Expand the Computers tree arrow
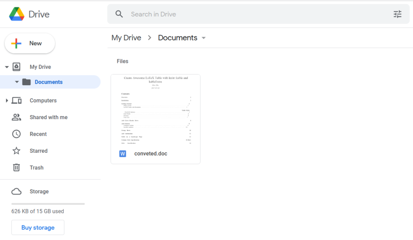Viewport: 413px width, 240px height. pos(7,101)
